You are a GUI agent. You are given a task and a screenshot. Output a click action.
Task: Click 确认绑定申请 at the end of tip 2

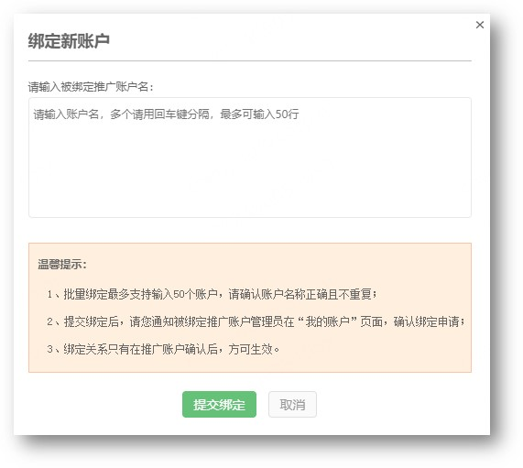(x=429, y=321)
